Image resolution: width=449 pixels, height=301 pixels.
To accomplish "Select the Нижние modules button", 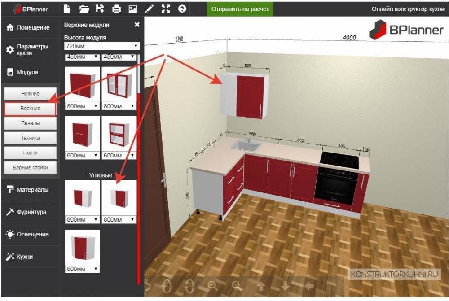I will pos(30,94).
